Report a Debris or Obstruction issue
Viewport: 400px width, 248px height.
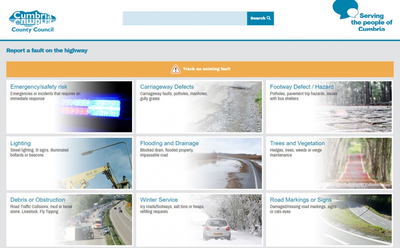[x=38, y=200]
